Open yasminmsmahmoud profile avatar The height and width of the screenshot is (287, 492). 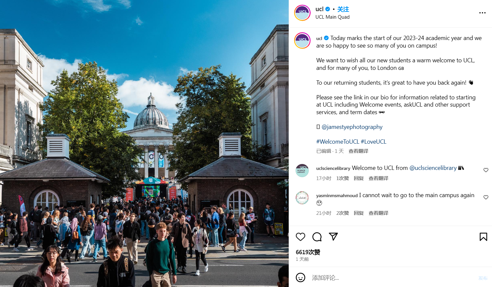302,198
